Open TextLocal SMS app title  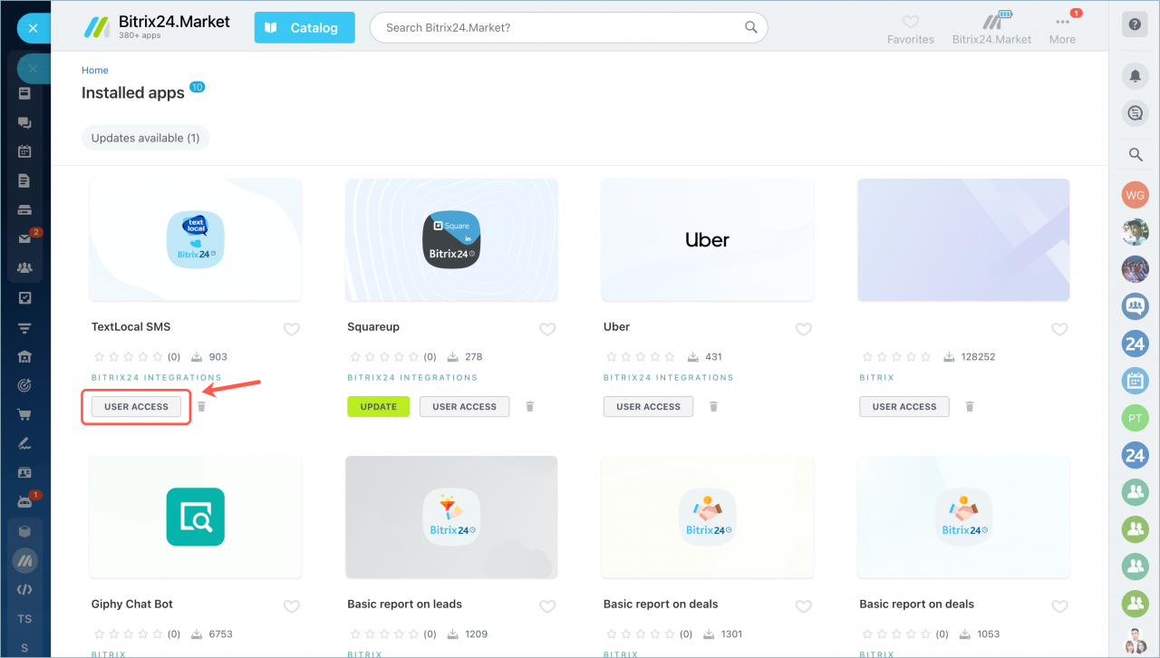131,327
